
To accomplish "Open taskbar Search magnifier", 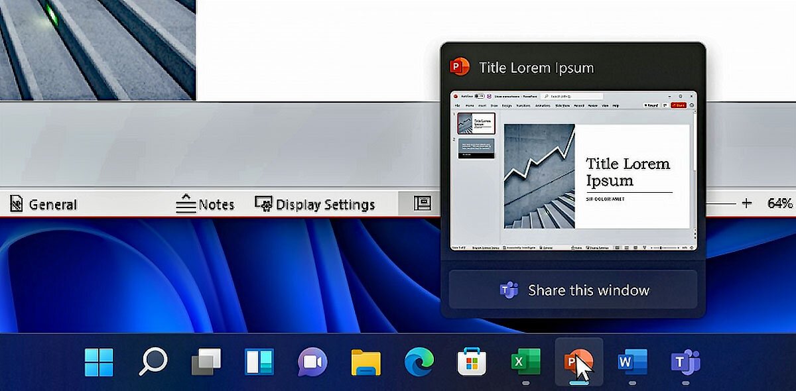I will (x=153, y=362).
